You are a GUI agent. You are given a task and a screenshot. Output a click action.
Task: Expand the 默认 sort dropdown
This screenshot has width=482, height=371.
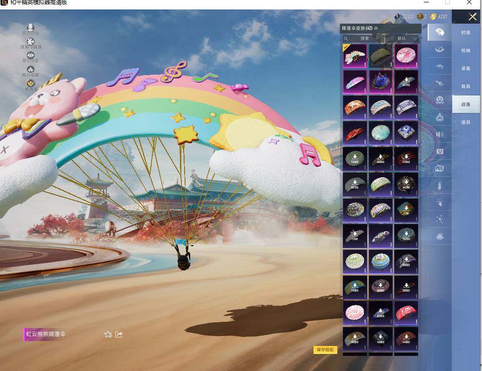coord(407,38)
